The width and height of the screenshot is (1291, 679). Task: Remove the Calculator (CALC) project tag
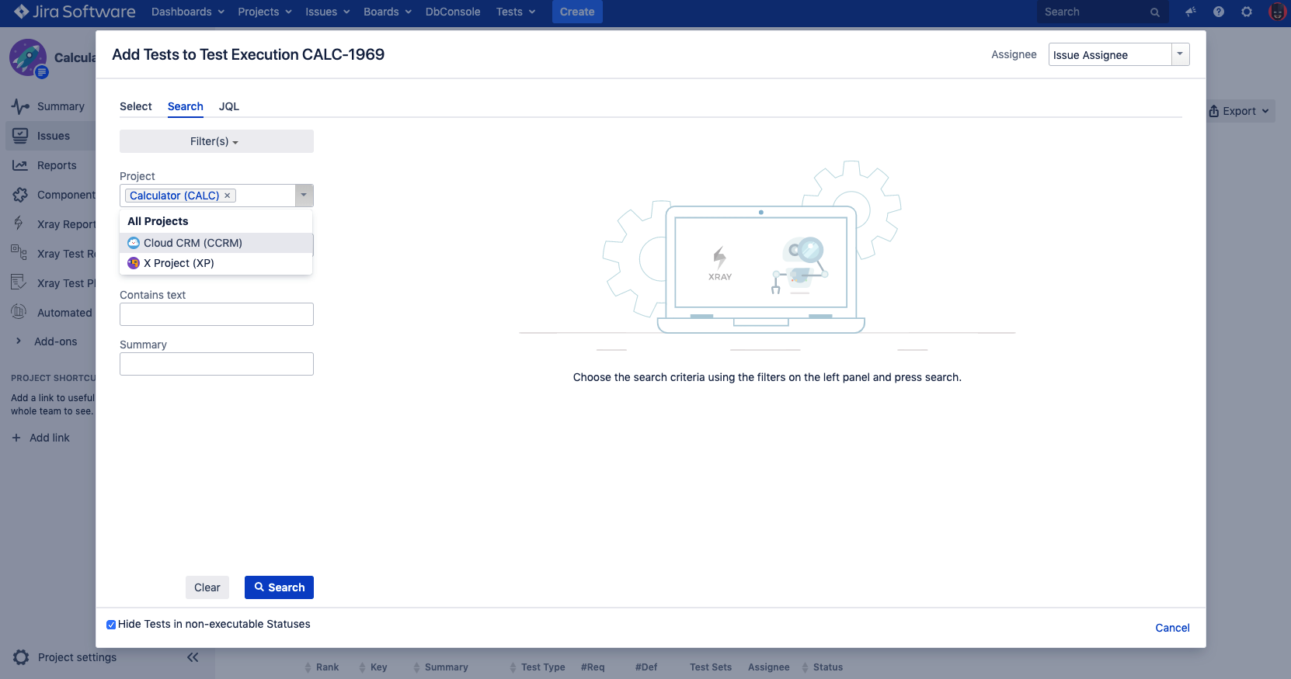[228, 196]
